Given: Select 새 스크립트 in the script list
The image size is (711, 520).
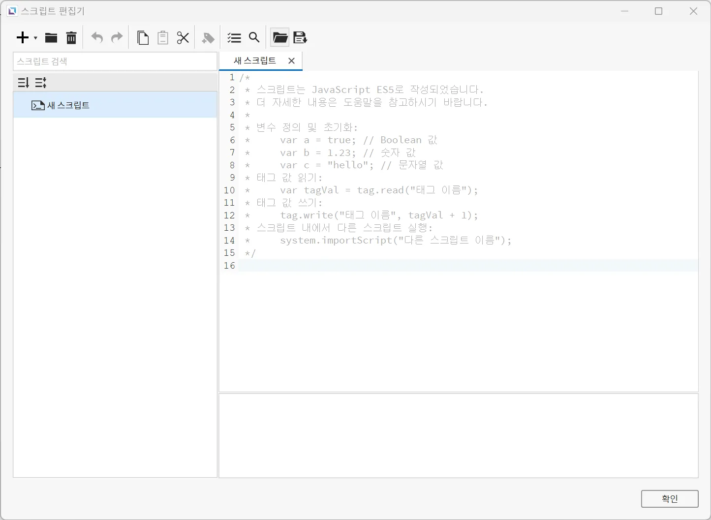Looking at the screenshot, I should [68, 105].
